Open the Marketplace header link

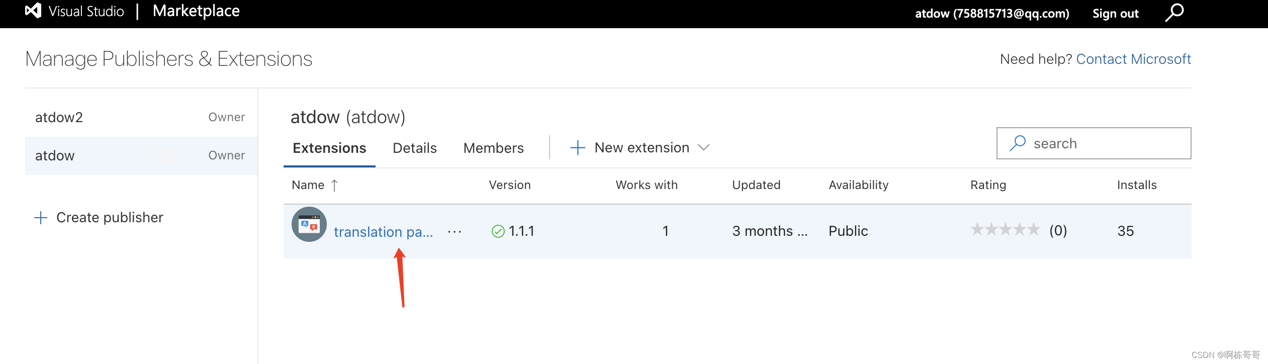[x=196, y=11]
